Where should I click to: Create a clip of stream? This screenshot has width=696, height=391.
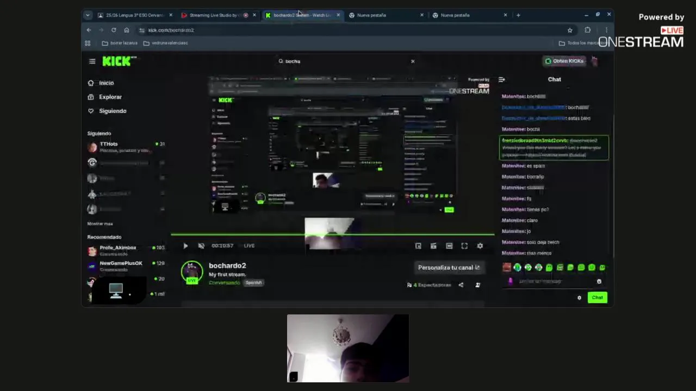(x=433, y=246)
